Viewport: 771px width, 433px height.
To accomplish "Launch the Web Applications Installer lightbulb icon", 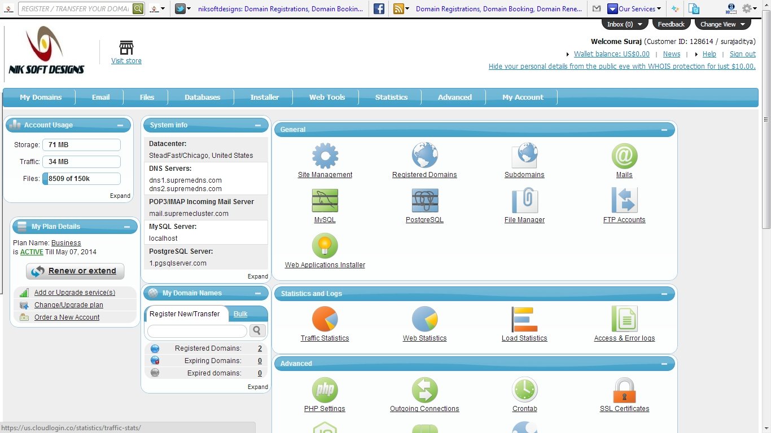I will [x=325, y=246].
